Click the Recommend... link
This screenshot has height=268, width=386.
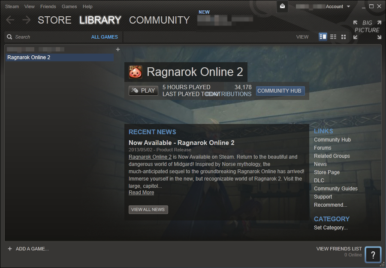(330, 205)
